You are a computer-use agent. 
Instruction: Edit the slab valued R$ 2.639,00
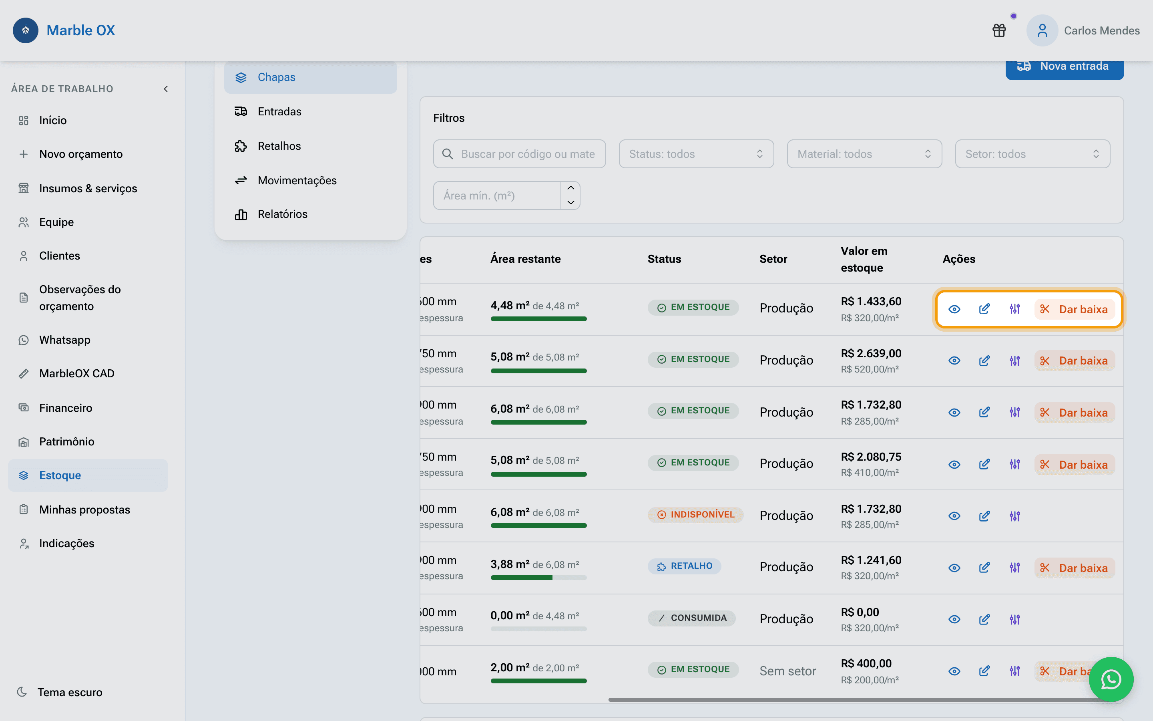click(x=984, y=360)
